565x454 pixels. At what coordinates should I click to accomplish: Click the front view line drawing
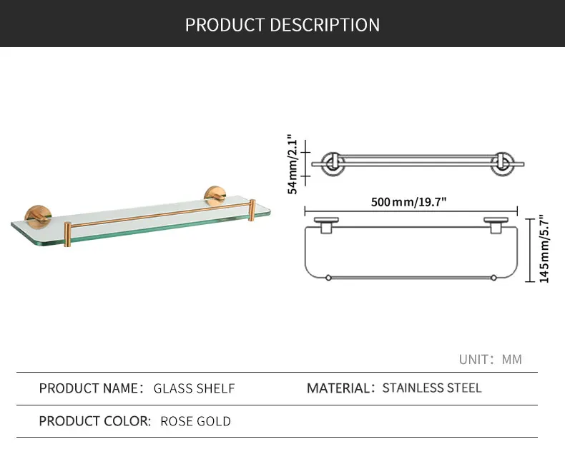click(418, 164)
